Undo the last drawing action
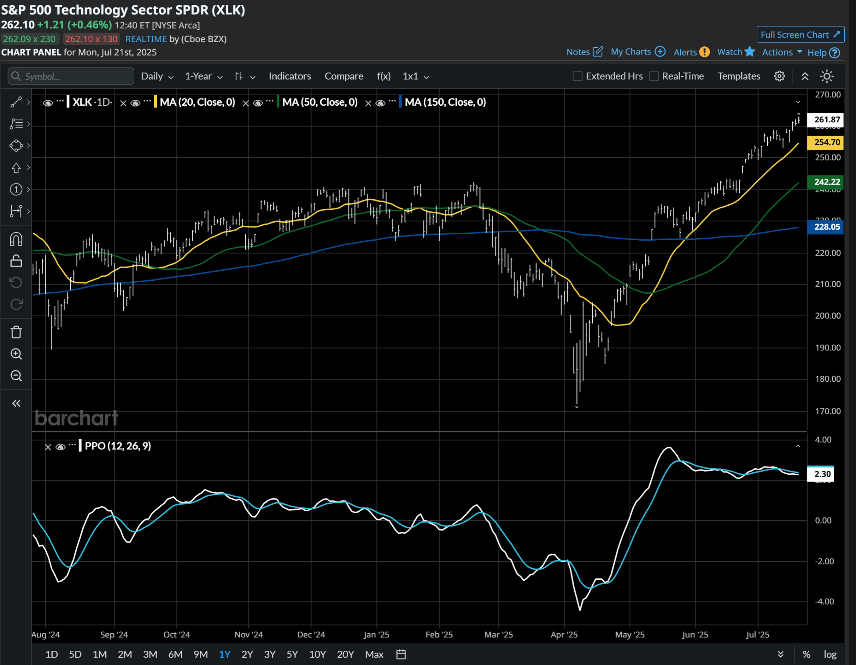The width and height of the screenshot is (856, 665). [x=16, y=283]
